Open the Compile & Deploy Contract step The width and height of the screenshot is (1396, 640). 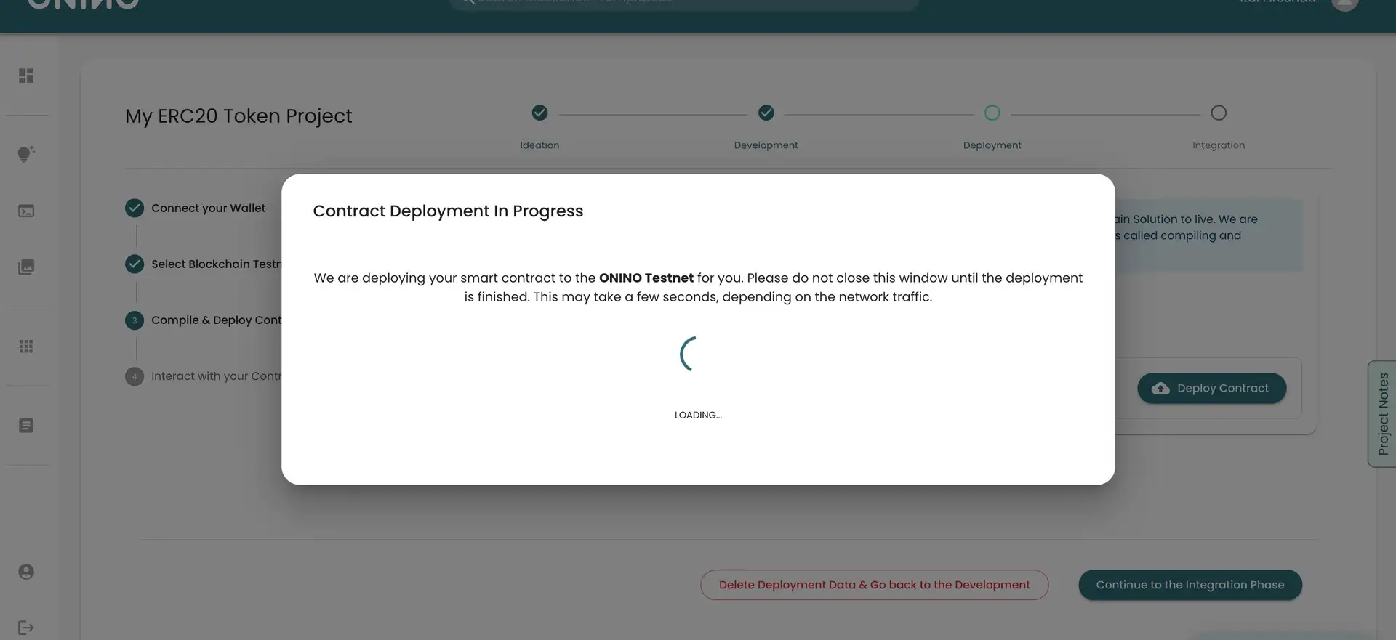pyautogui.click(x=215, y=320)
